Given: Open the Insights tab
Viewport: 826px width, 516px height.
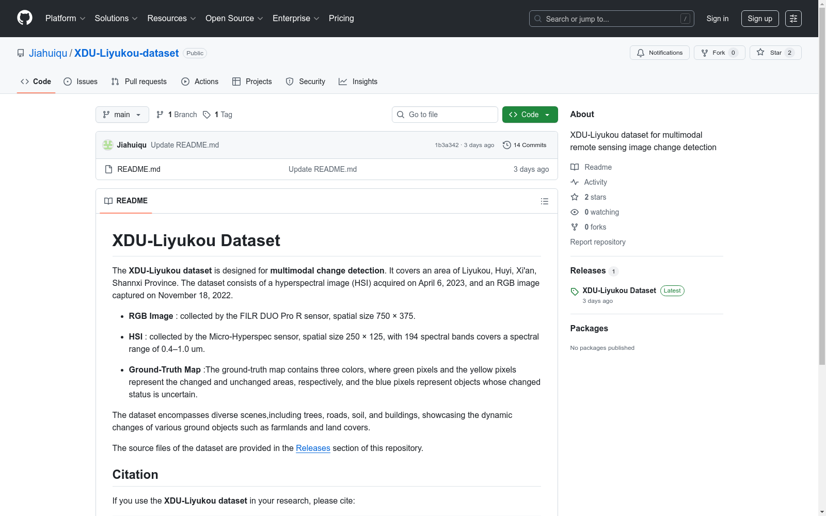Looking at the screenshot, I should point(358,82).
